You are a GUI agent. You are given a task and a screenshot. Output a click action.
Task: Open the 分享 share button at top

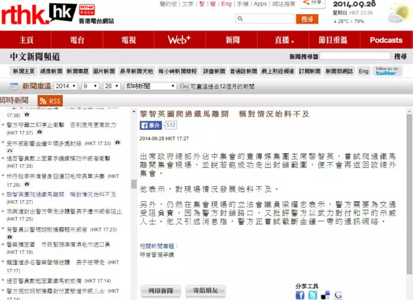313,4
